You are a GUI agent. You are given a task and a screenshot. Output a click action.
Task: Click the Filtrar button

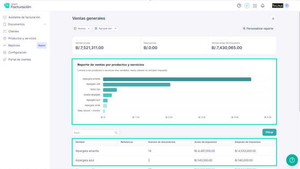pos(270,132)
